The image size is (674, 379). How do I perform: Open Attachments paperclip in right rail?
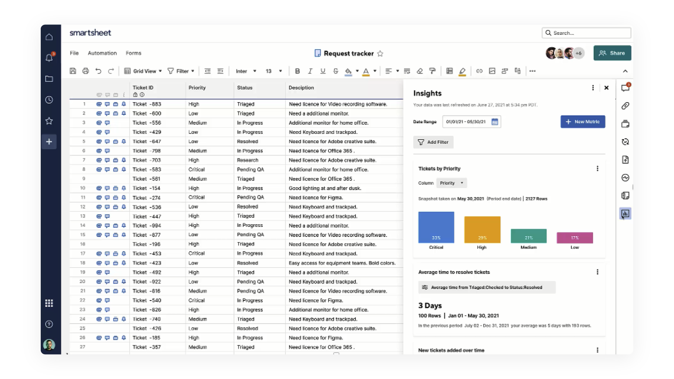point(625,106)
